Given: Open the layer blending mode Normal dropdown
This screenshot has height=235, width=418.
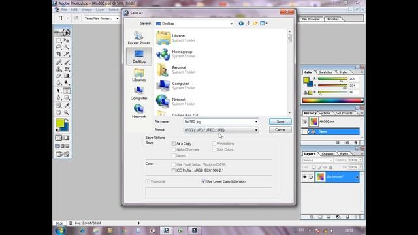Looking at the screenshot, I should (317, 160).
